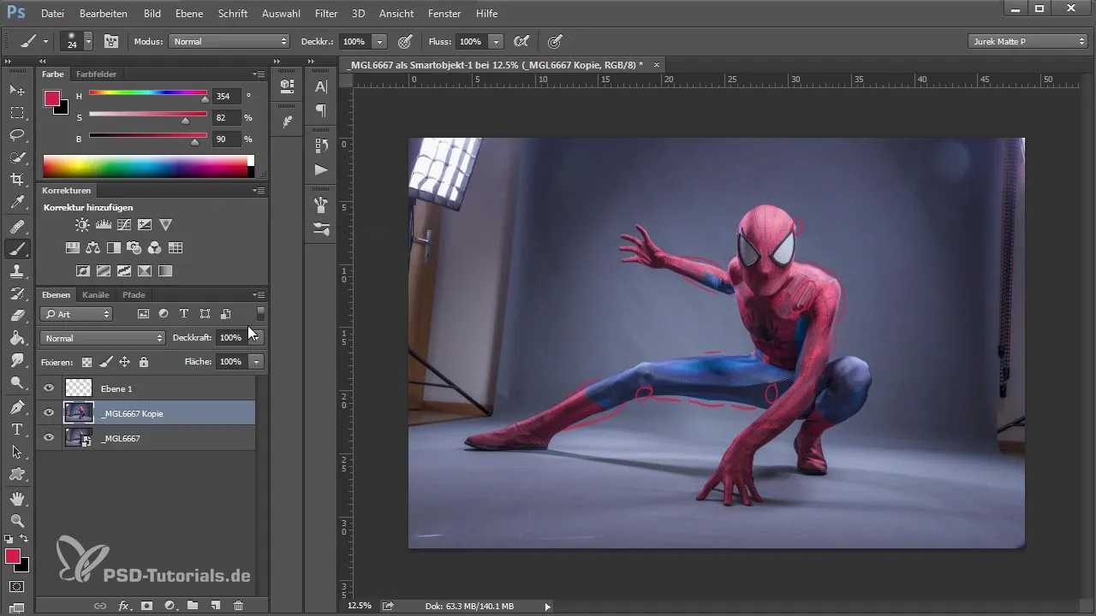Switch to the Farbfelder tab

(96, 74)
